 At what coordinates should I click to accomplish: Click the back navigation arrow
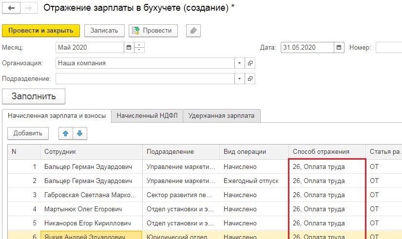pos(11,8)
